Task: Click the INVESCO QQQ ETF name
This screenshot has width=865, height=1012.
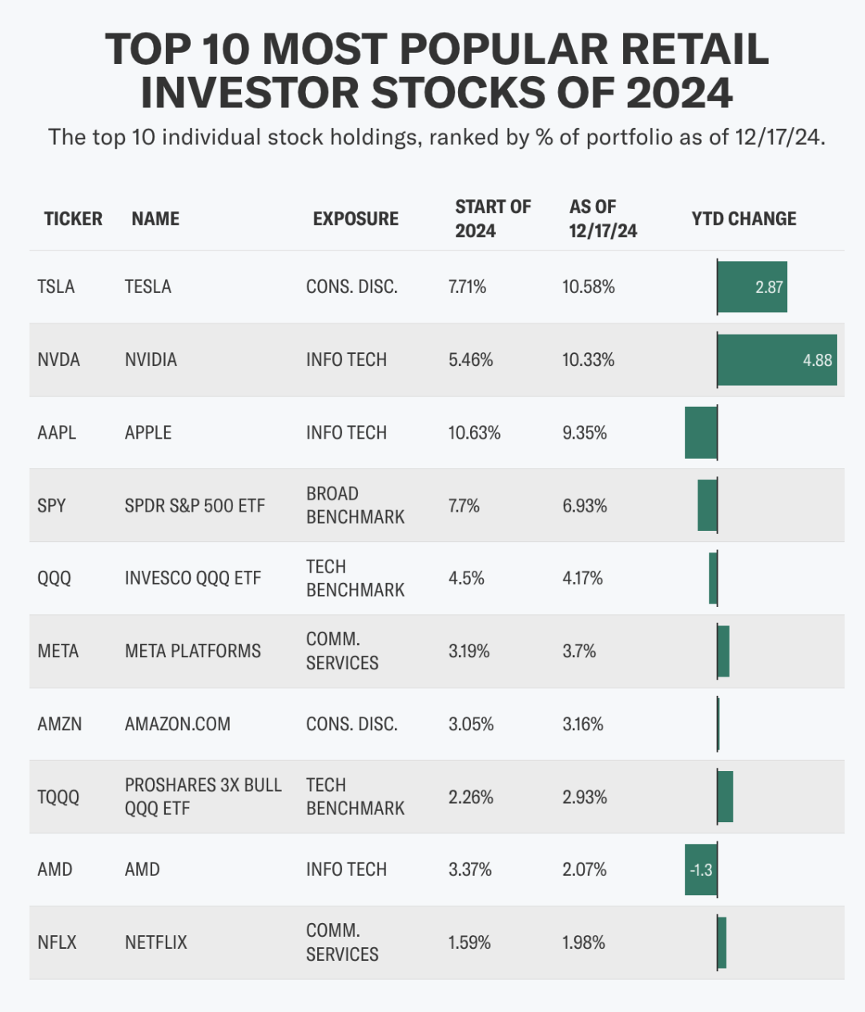Action: 193,578
